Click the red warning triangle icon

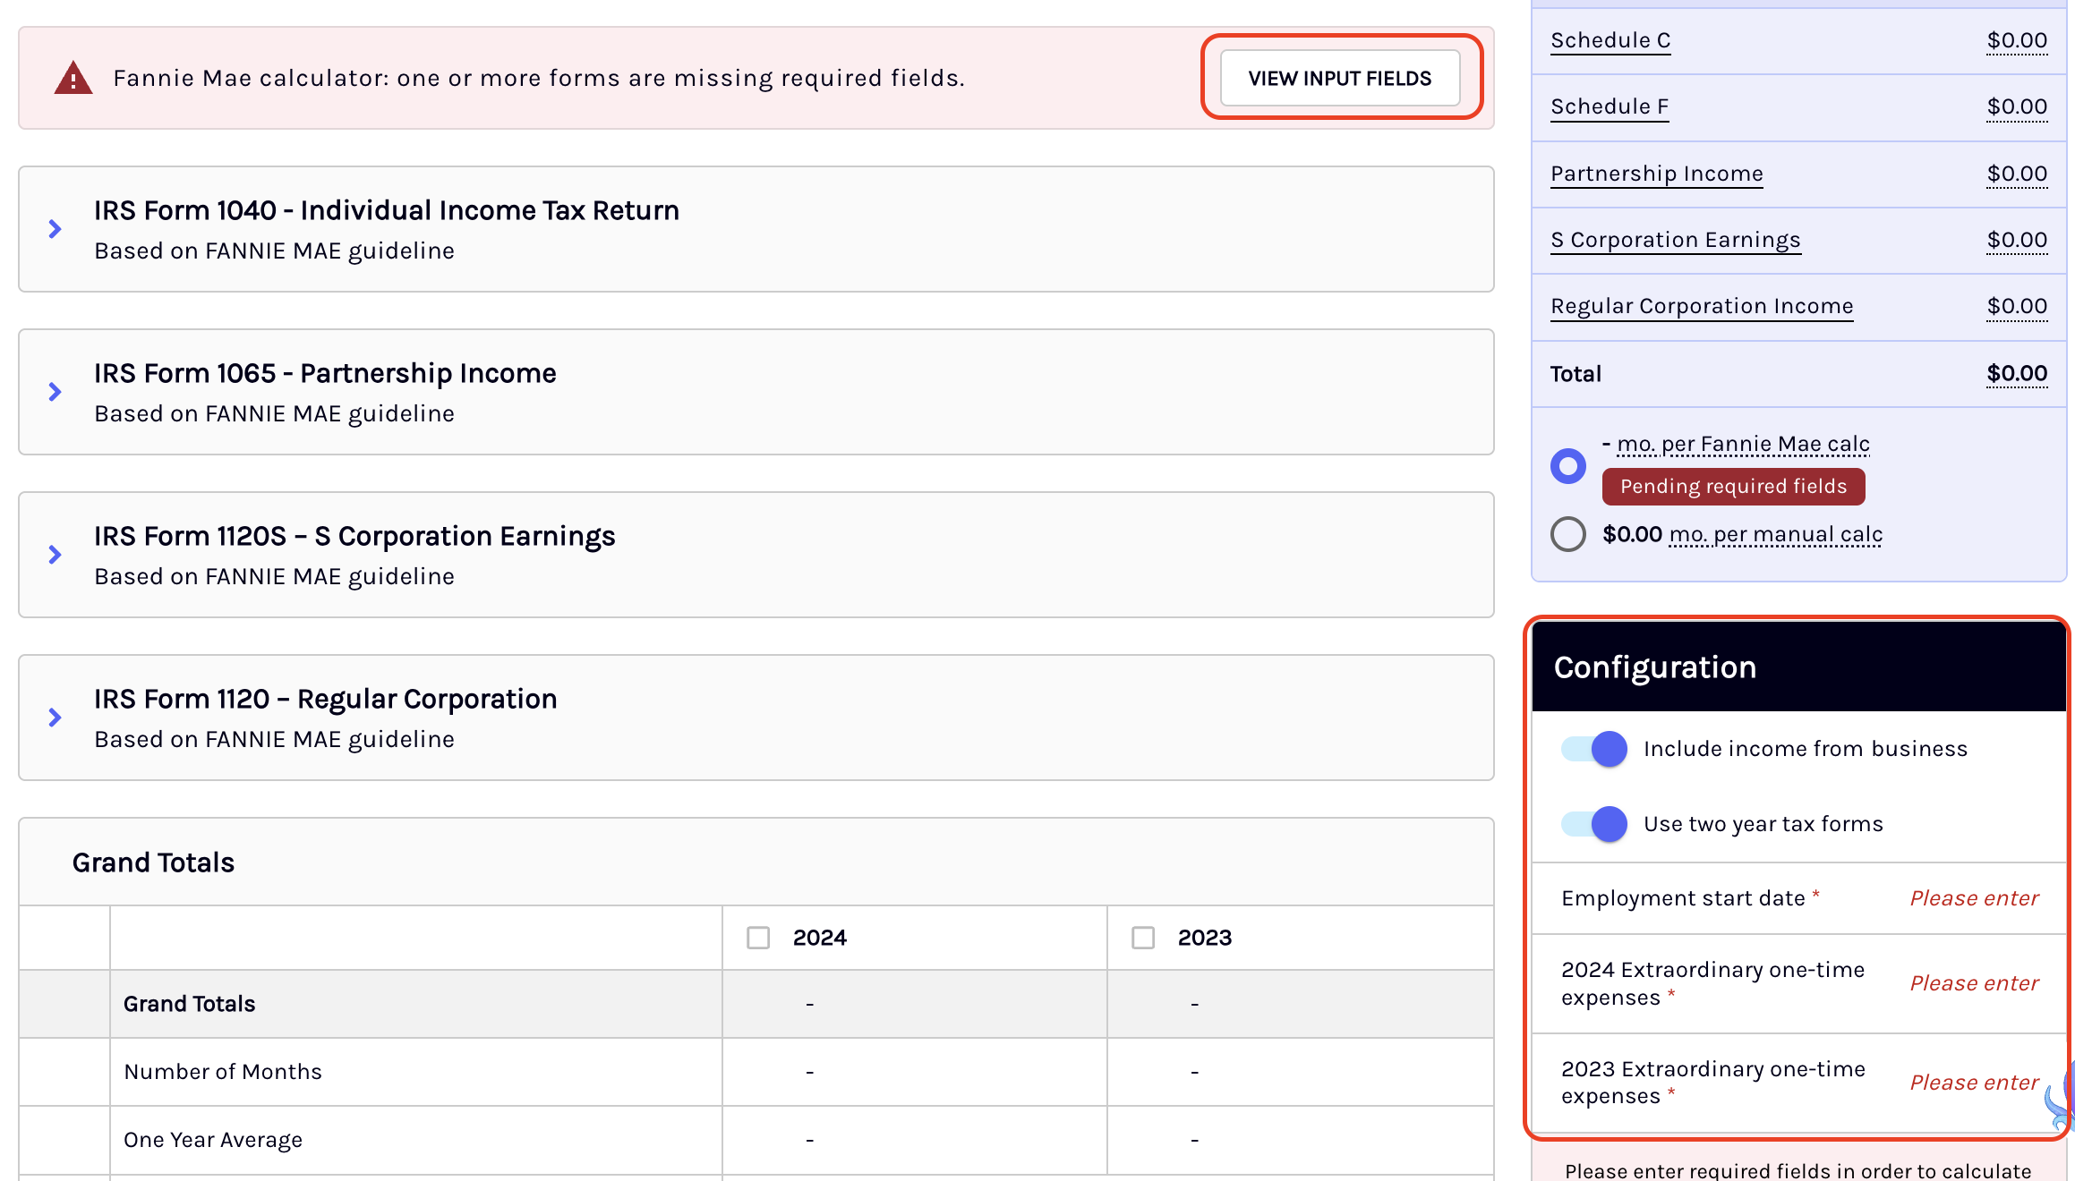[x=73, y=79]
